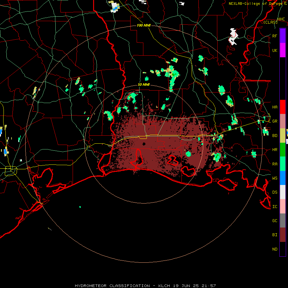Click the UK legend label
Viewport: 288px width, 288px height.
[x=275, y=50]
